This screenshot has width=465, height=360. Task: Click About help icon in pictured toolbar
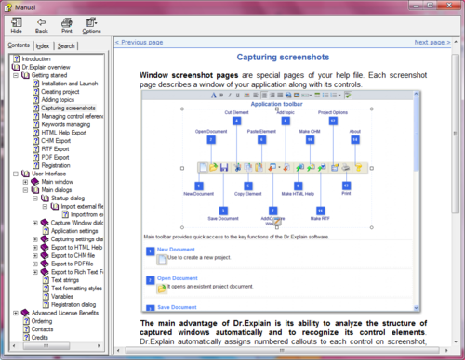coord(359,168)
